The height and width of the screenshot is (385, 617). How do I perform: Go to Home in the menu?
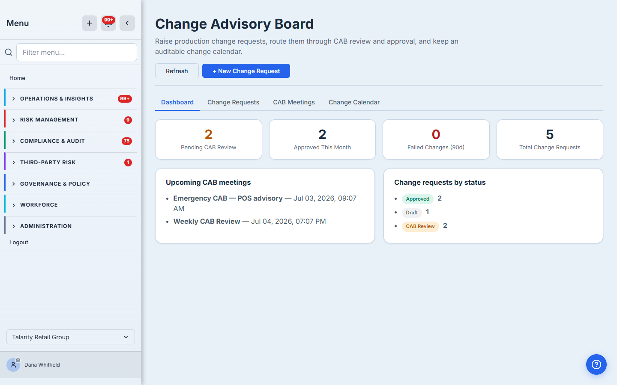(17, 78)
